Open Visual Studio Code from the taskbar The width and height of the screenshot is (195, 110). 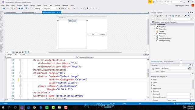tap(28, 107)
